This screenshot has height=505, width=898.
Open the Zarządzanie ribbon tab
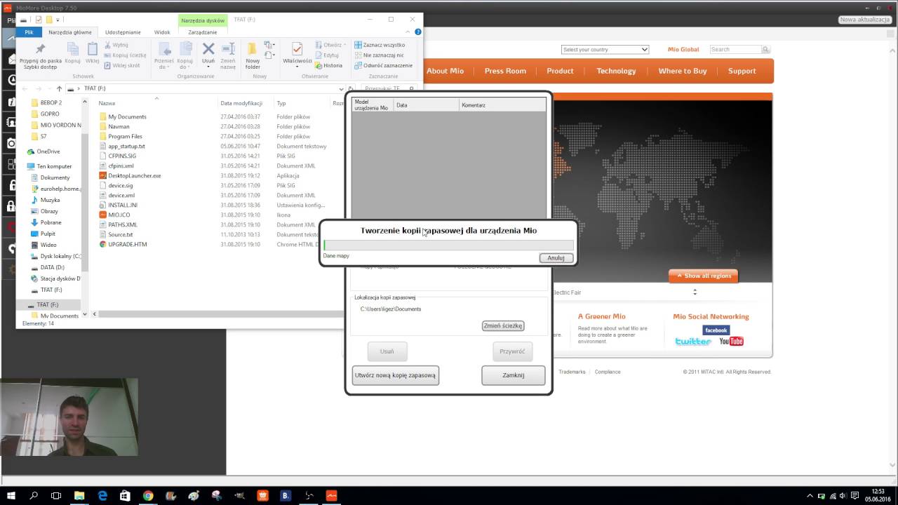(203, 32)
